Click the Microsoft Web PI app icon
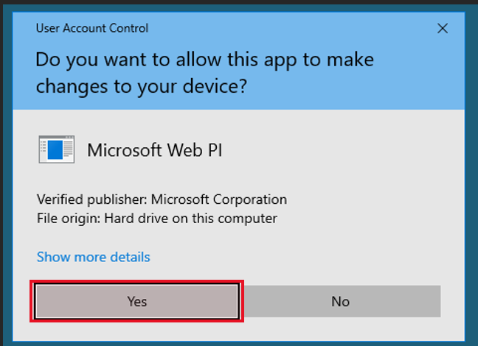This screenshot has width=478, height=346. [x=57, y=149]
